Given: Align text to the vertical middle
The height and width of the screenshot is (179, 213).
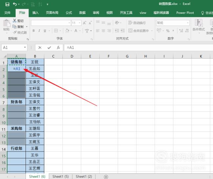Looking at the screenshot, I should (x=103, y=23).
